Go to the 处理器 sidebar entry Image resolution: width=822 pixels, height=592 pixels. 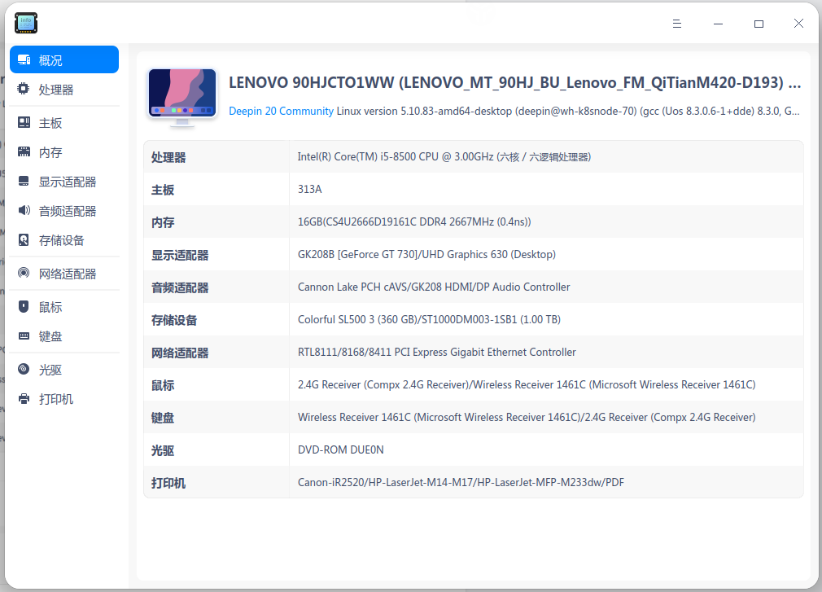[64, 89]
